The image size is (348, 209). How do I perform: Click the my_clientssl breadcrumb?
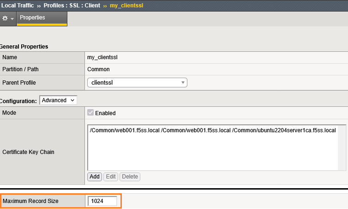click(x=126, y=6)
